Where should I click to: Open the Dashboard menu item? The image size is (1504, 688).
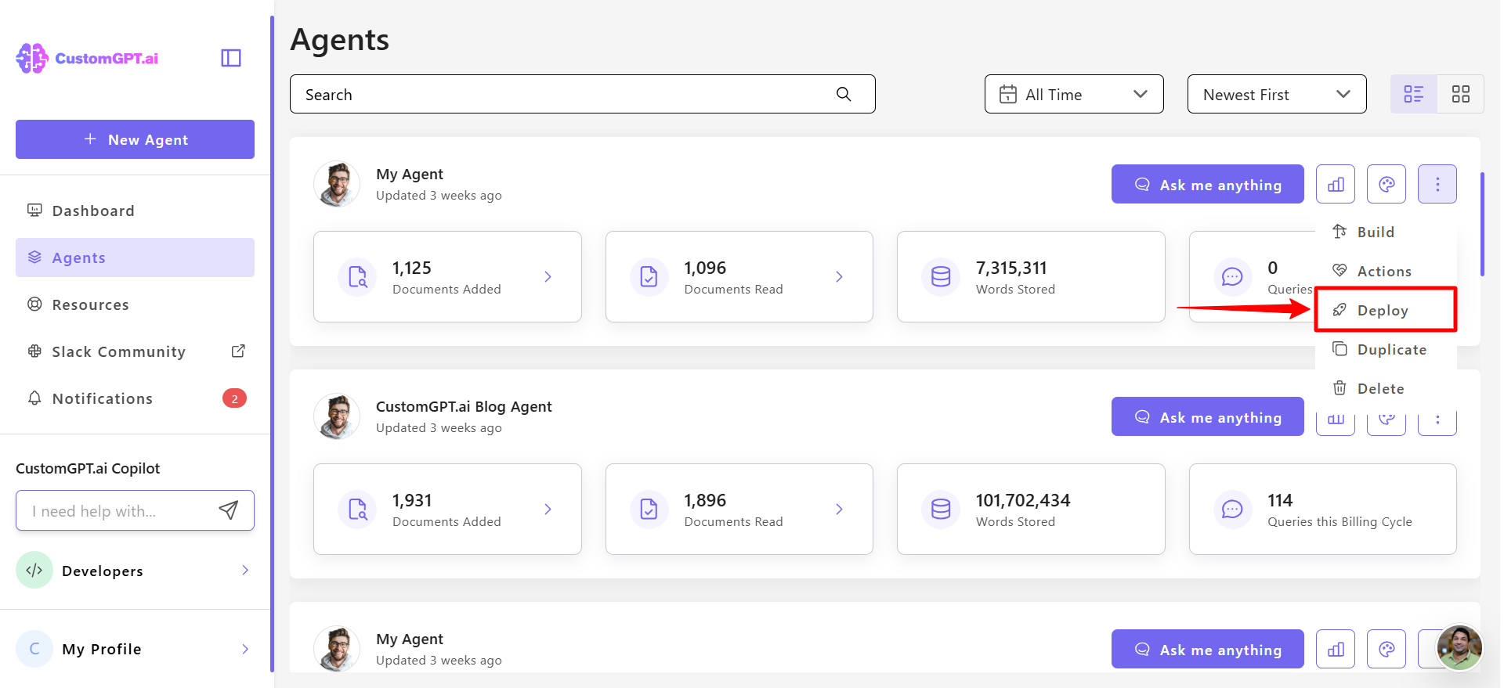pyautogui.click(x=135, y=211)
